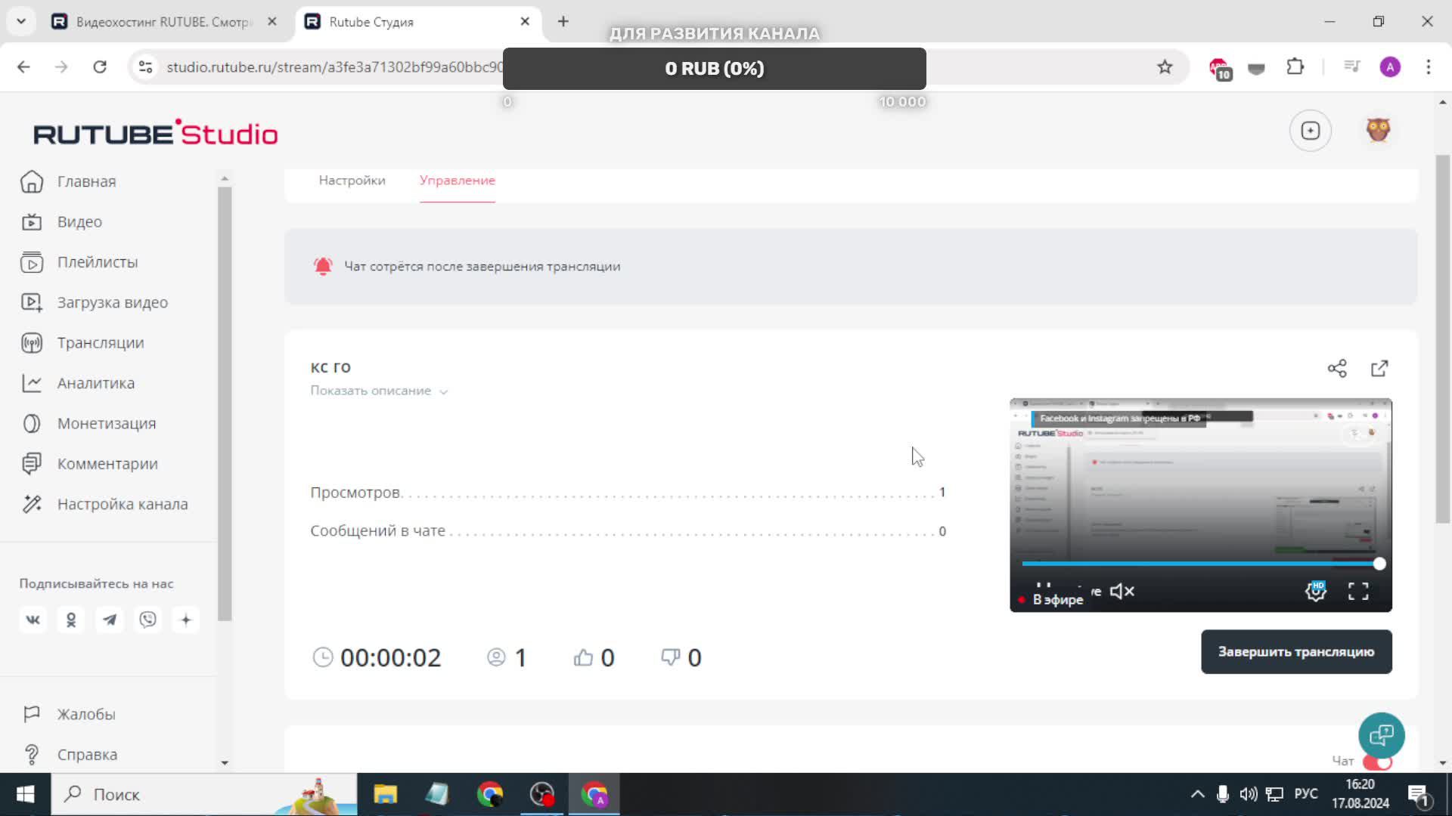
Task: Click the add video plus icon
Action: coord(1310,131)
